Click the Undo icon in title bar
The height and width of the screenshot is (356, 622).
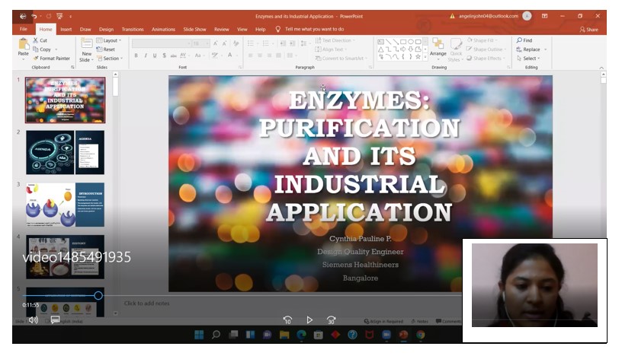coord(34,16)
